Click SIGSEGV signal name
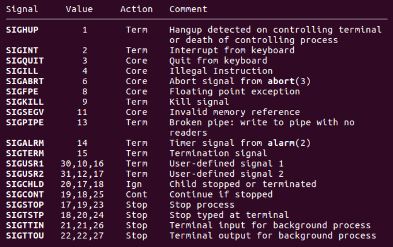This screenshot has width=393, height=247. (25, 112)
